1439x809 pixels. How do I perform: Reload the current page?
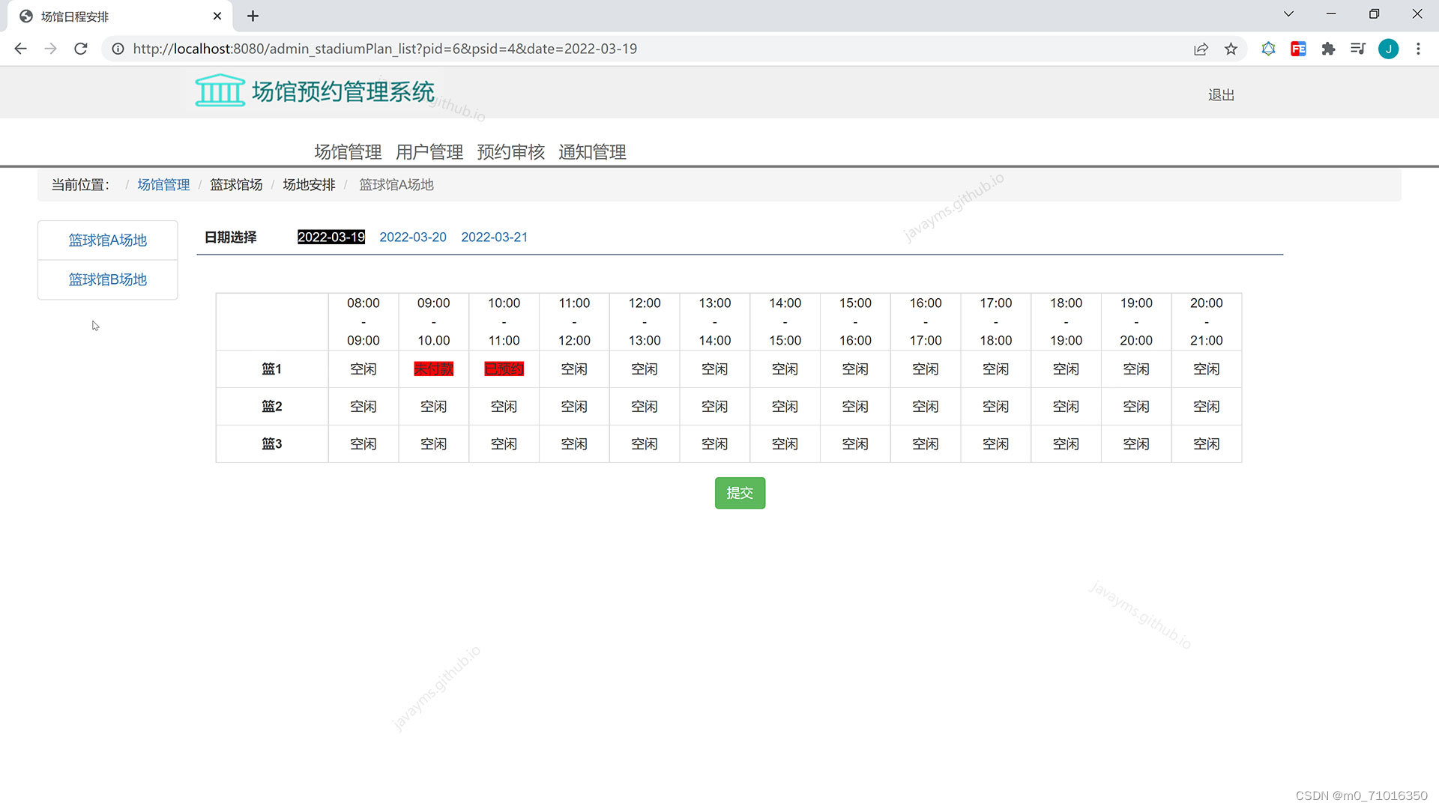pos(81,49)
